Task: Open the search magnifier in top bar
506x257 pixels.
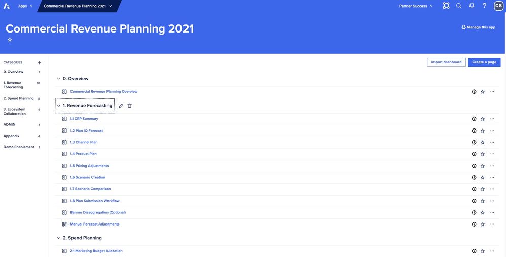Action: [458, 6]
